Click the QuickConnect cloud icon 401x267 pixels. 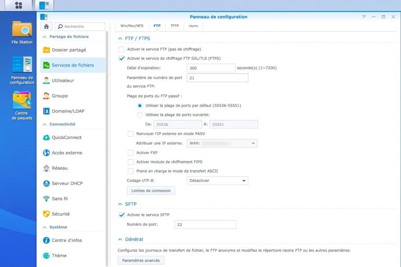[x=46, y=137]
